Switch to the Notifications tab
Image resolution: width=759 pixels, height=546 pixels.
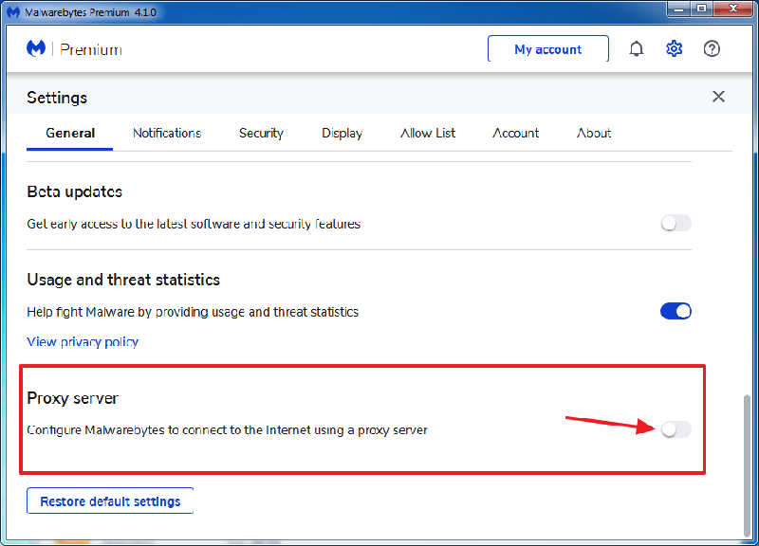(167, 133)
